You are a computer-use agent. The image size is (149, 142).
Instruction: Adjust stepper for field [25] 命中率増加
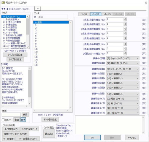(x=125, y=44)
